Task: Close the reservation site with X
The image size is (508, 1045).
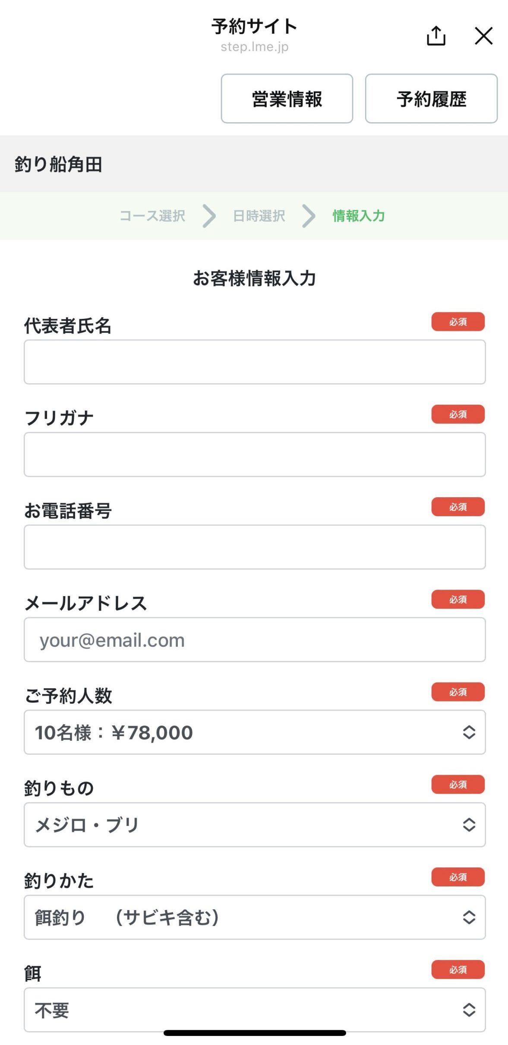Action: pyautogui.click(x=483, y=35)
